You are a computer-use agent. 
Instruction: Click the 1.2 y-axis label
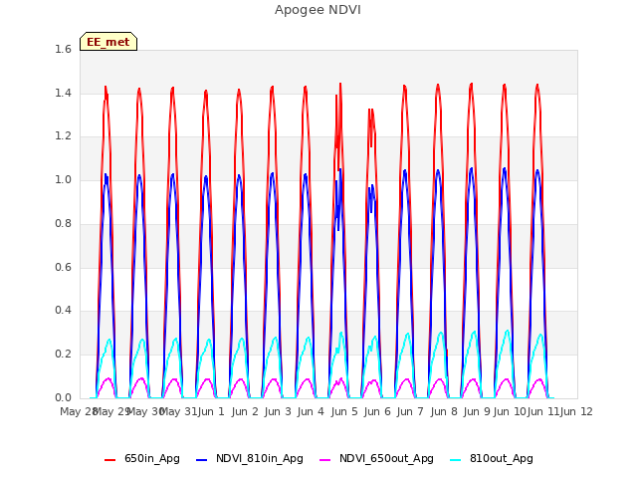point(63,136)
